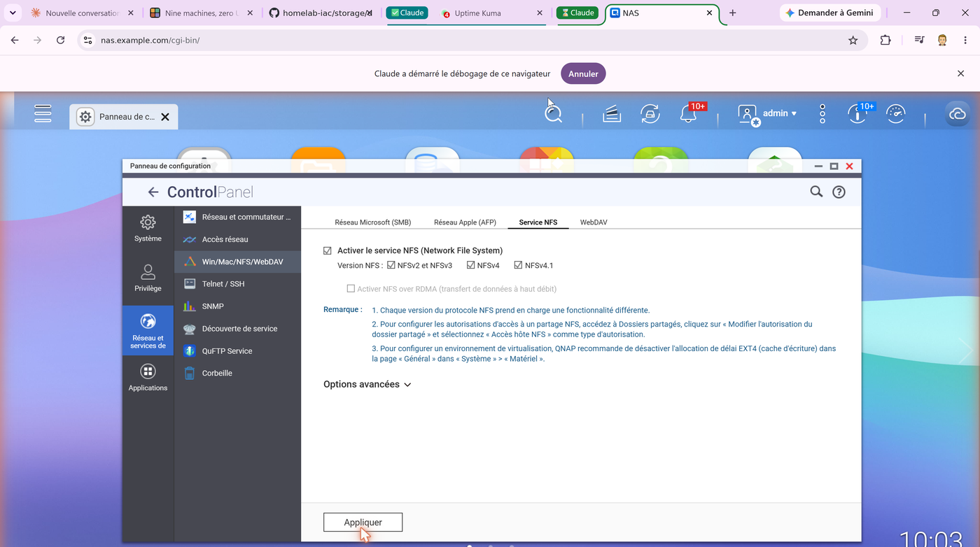The image size is (980, 547).
Task: Minimize the Panneau de configuration window
Action: [x=818, y=166]
